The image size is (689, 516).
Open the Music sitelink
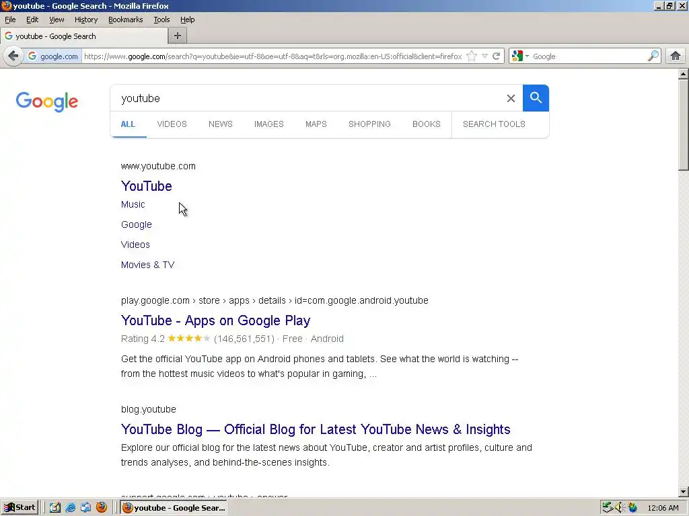point(133,204)
